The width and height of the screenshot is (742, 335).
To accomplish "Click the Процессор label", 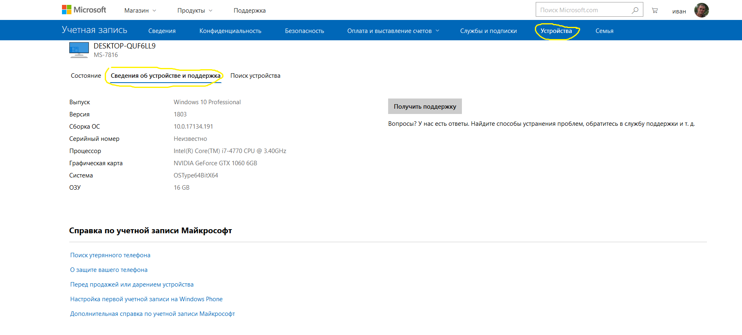I will [85, 151].
